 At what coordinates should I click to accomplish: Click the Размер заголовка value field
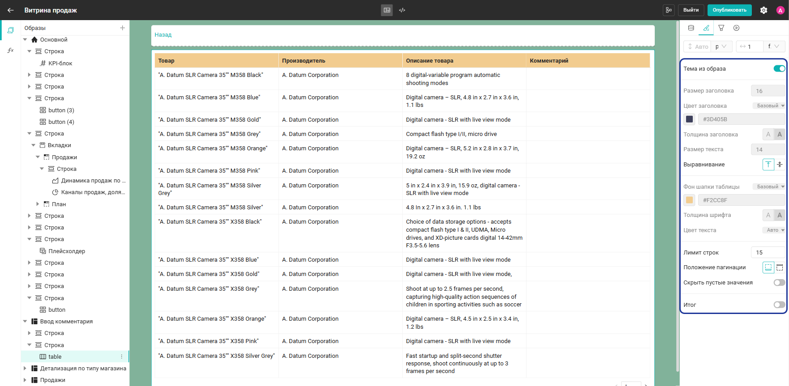click(768, 91)
